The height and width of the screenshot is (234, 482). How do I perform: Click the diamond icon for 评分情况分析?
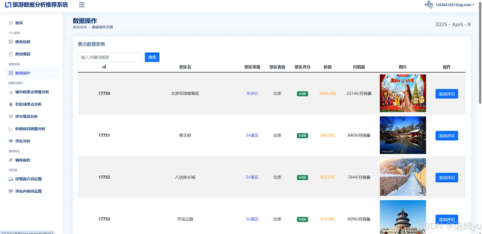pos(11,117)
